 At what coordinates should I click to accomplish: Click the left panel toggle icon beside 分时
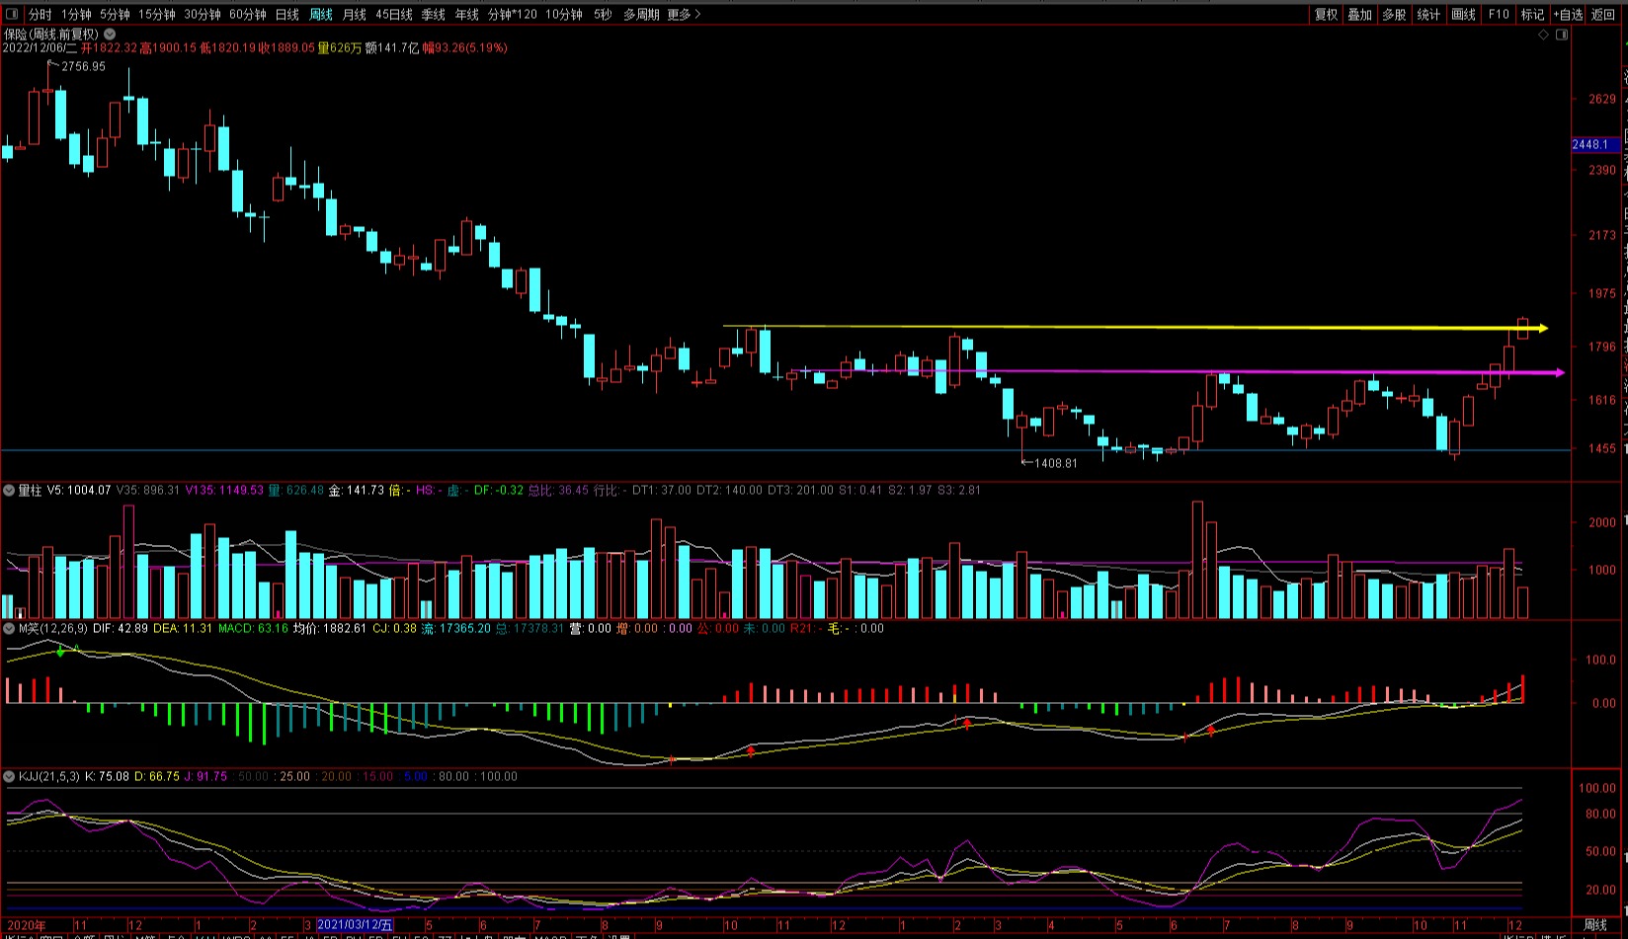click(x=12, y=15)
